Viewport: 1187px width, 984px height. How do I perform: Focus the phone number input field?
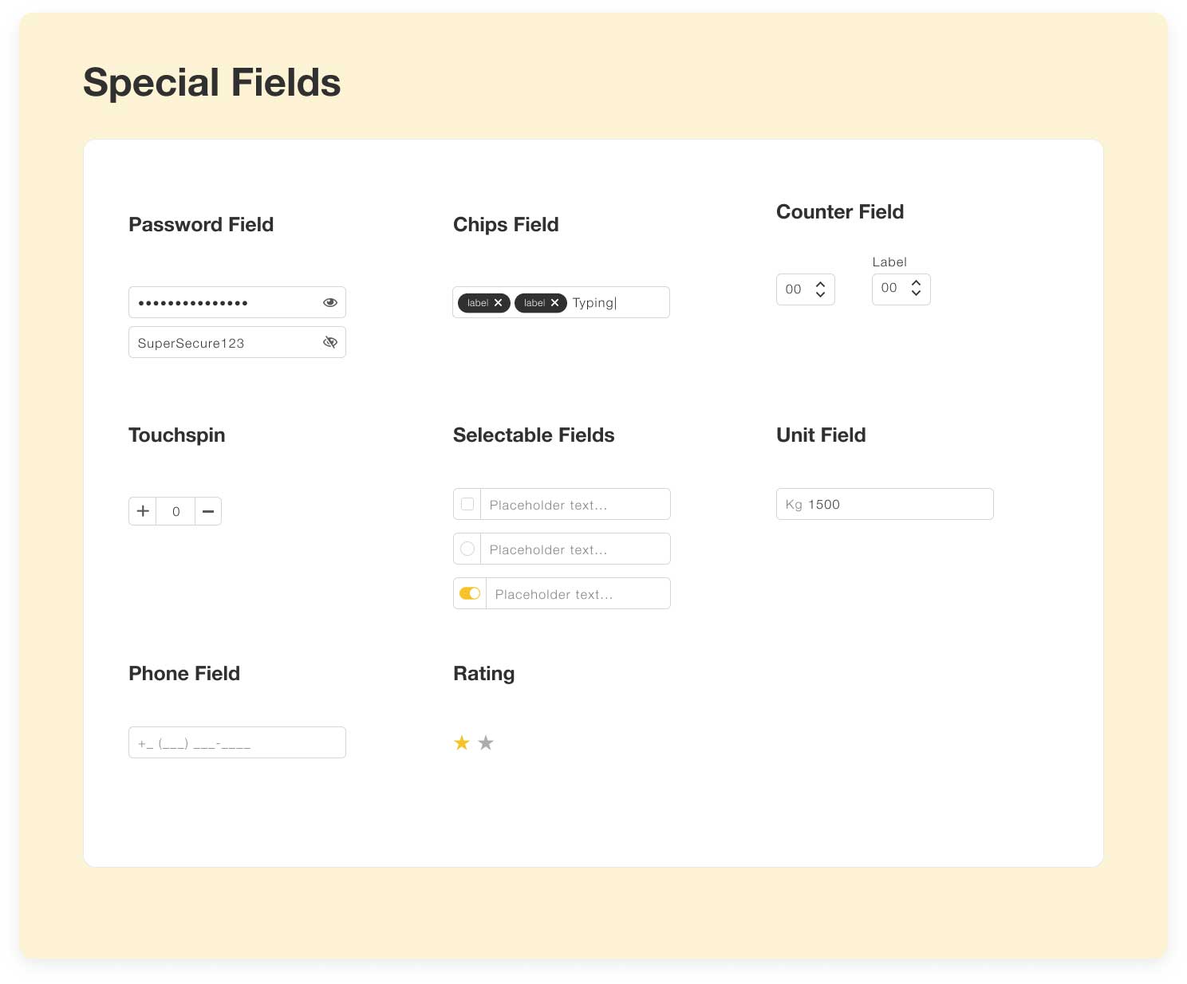click(x=237, y=742)
